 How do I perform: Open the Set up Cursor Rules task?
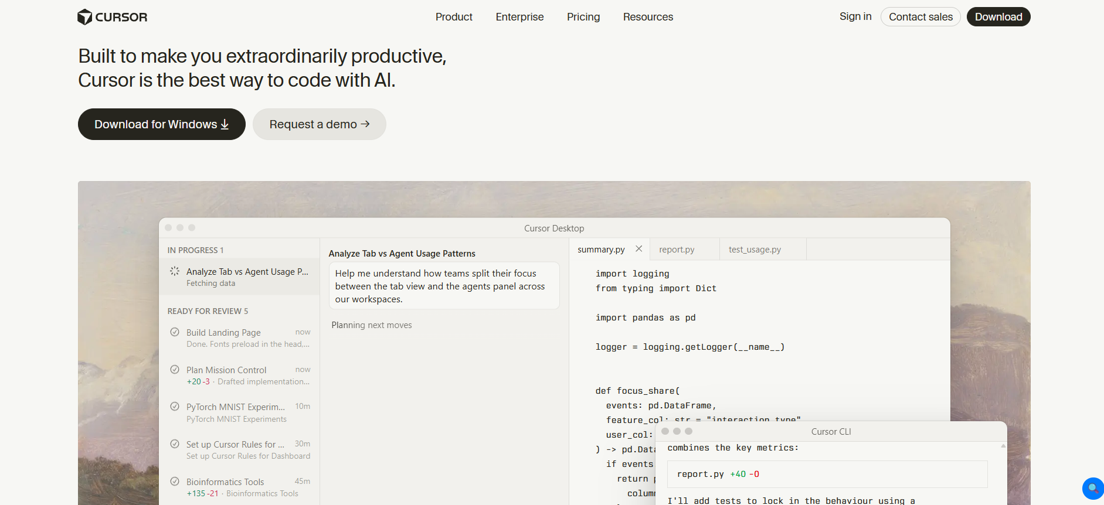(239, 450)
